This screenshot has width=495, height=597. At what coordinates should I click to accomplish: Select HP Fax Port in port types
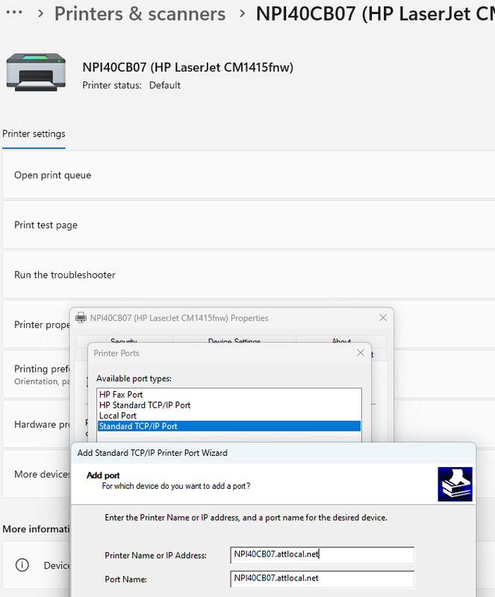[x=121, y=395]
